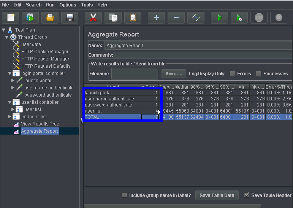Select Aggregate Report in the tree
The width and height of the screenshot is (293, 208).
[x=40, y=131]
